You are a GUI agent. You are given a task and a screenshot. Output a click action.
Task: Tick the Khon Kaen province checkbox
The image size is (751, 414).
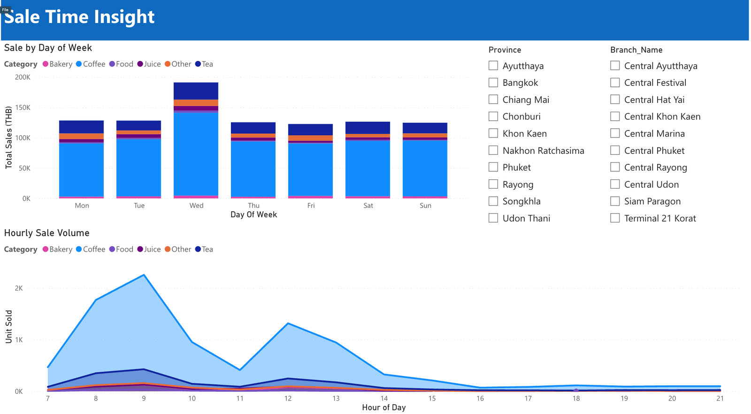click(x=493, y=133)
